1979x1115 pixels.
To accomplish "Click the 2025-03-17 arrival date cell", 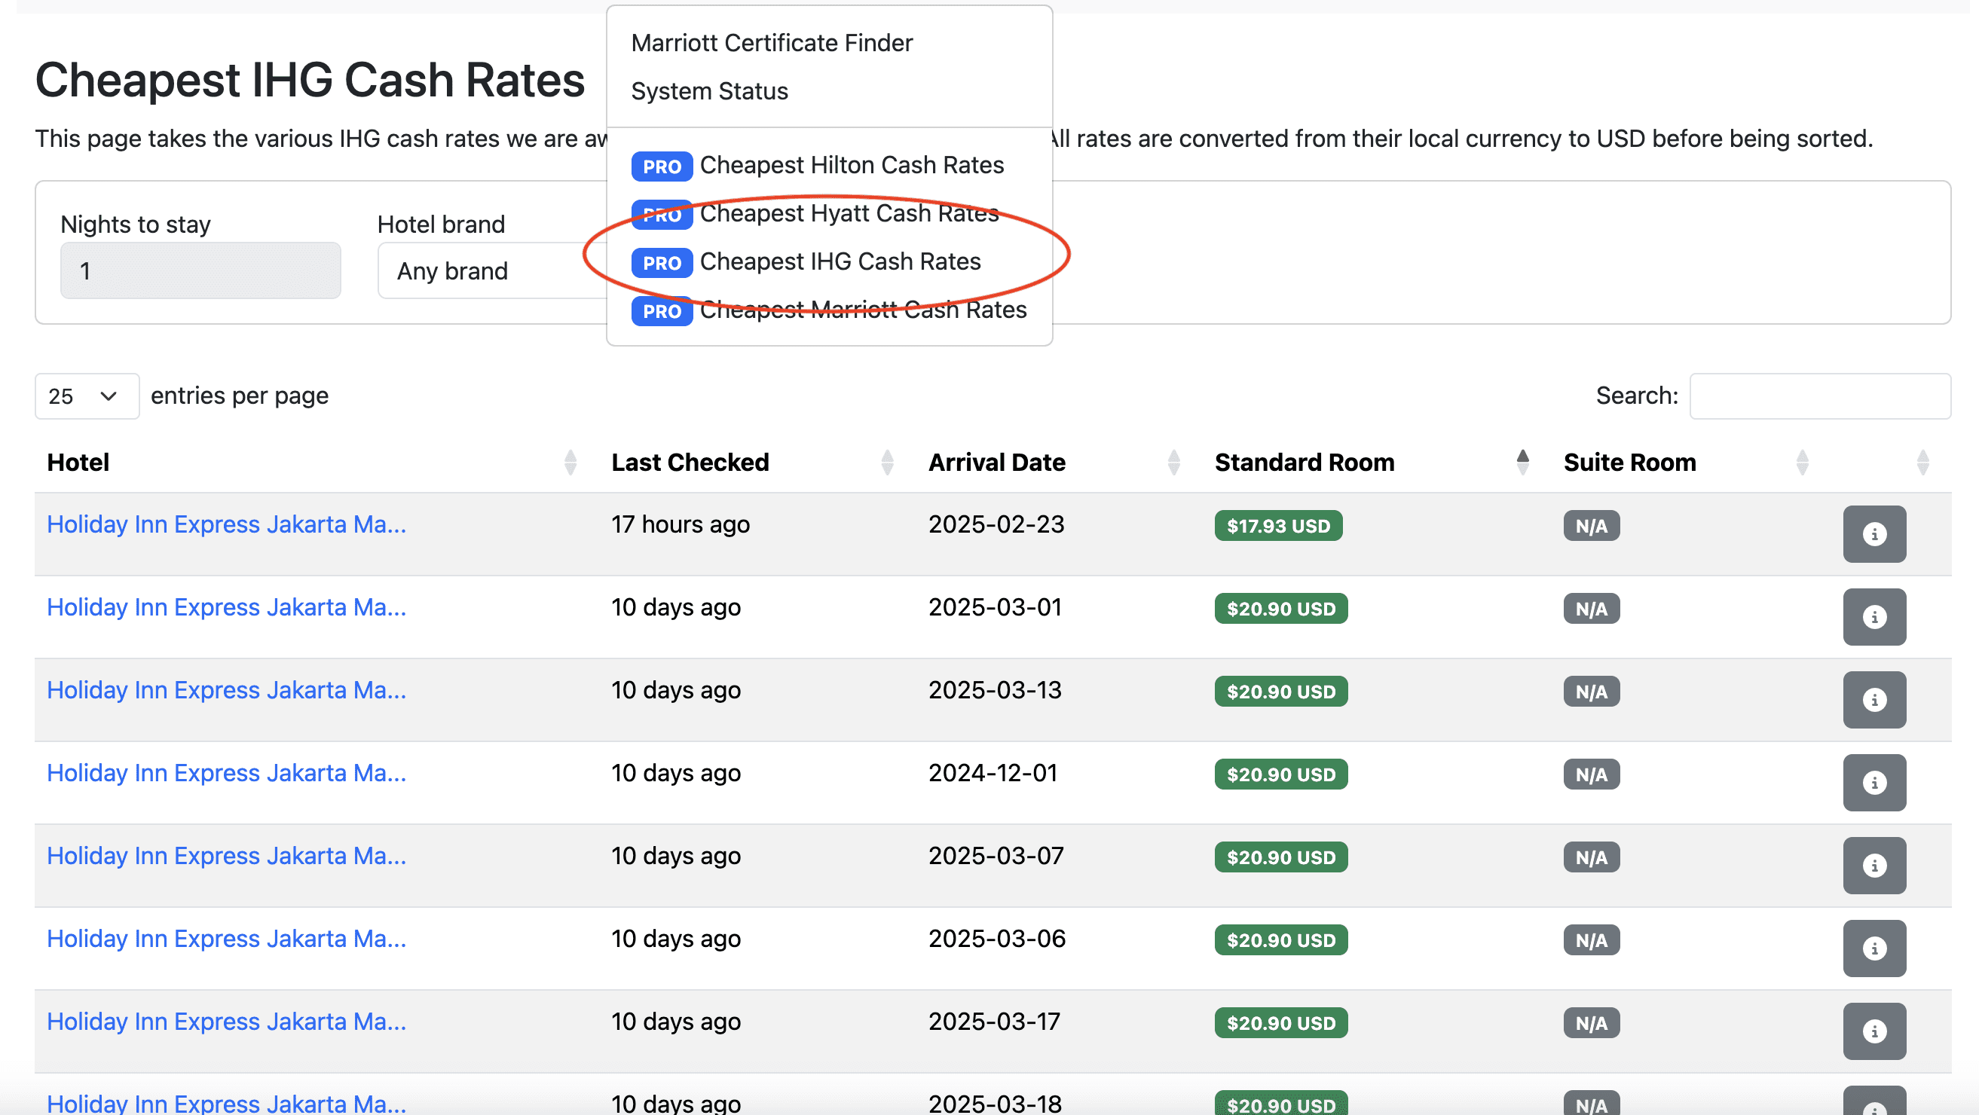I will (x=994, y=1022).
